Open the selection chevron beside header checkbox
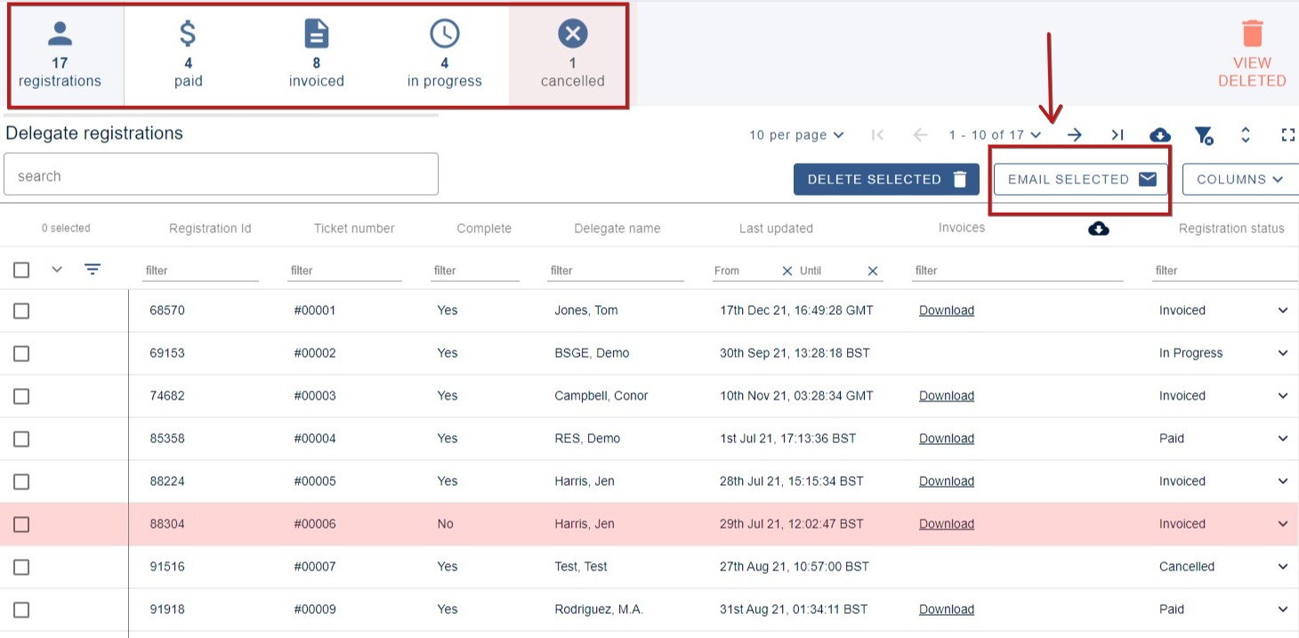Screen dimensions: 1299x638 [x=57, y=270]
